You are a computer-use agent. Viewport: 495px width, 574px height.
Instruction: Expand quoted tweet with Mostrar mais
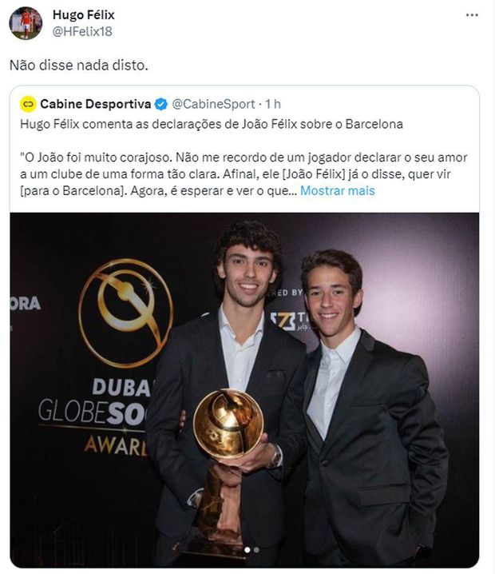click(x=338, y=191)
